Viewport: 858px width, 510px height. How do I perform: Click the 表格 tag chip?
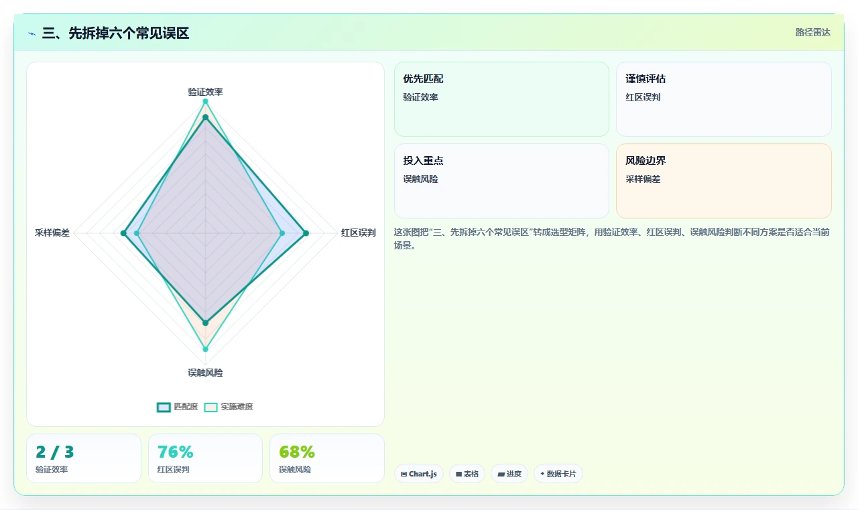[467, 474]
